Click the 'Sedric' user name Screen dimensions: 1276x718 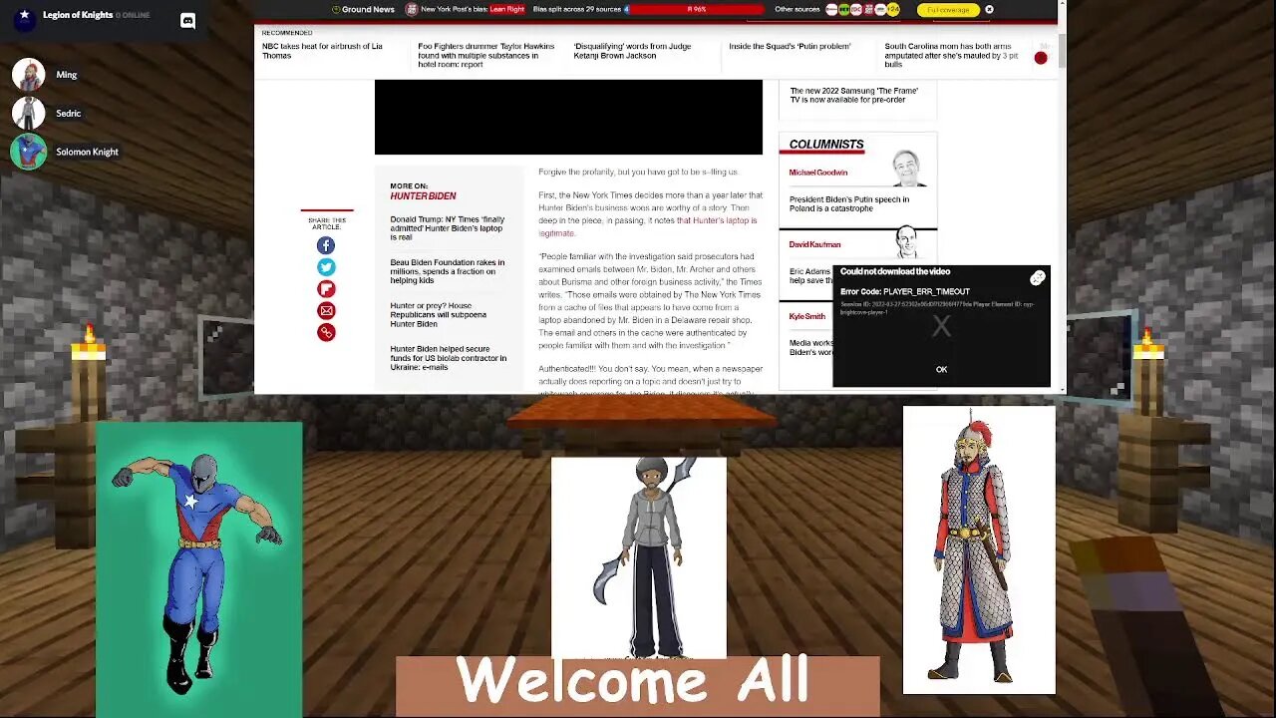pyautogui.click(x=69, y=114)
